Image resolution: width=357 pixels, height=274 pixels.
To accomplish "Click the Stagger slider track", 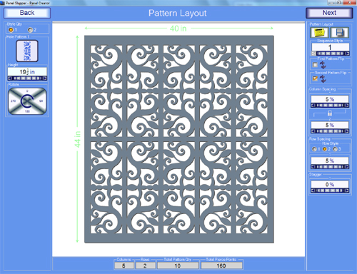I will coord(330,191).
